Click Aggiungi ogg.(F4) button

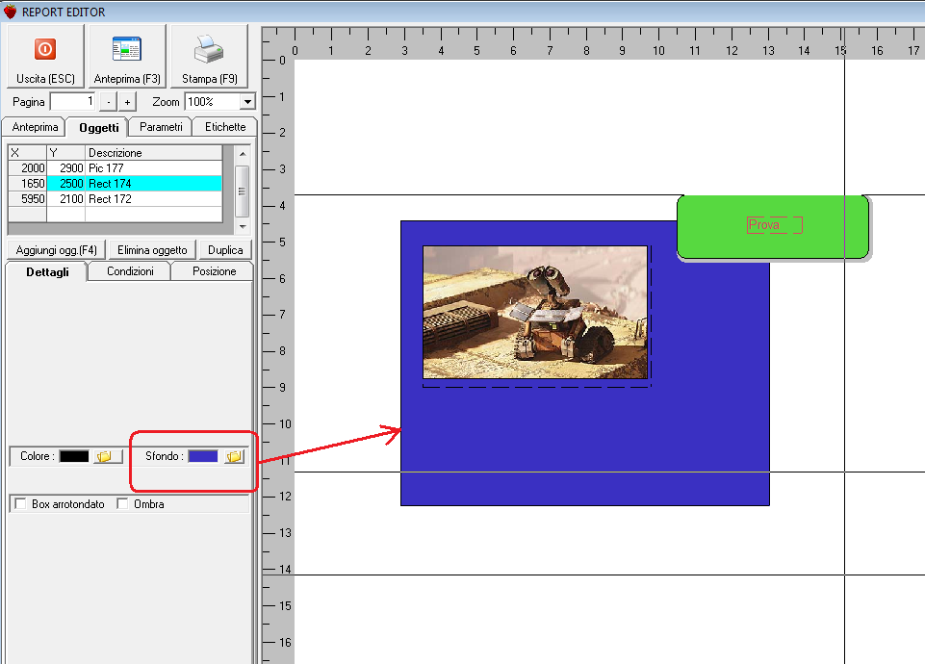(57, 250)
